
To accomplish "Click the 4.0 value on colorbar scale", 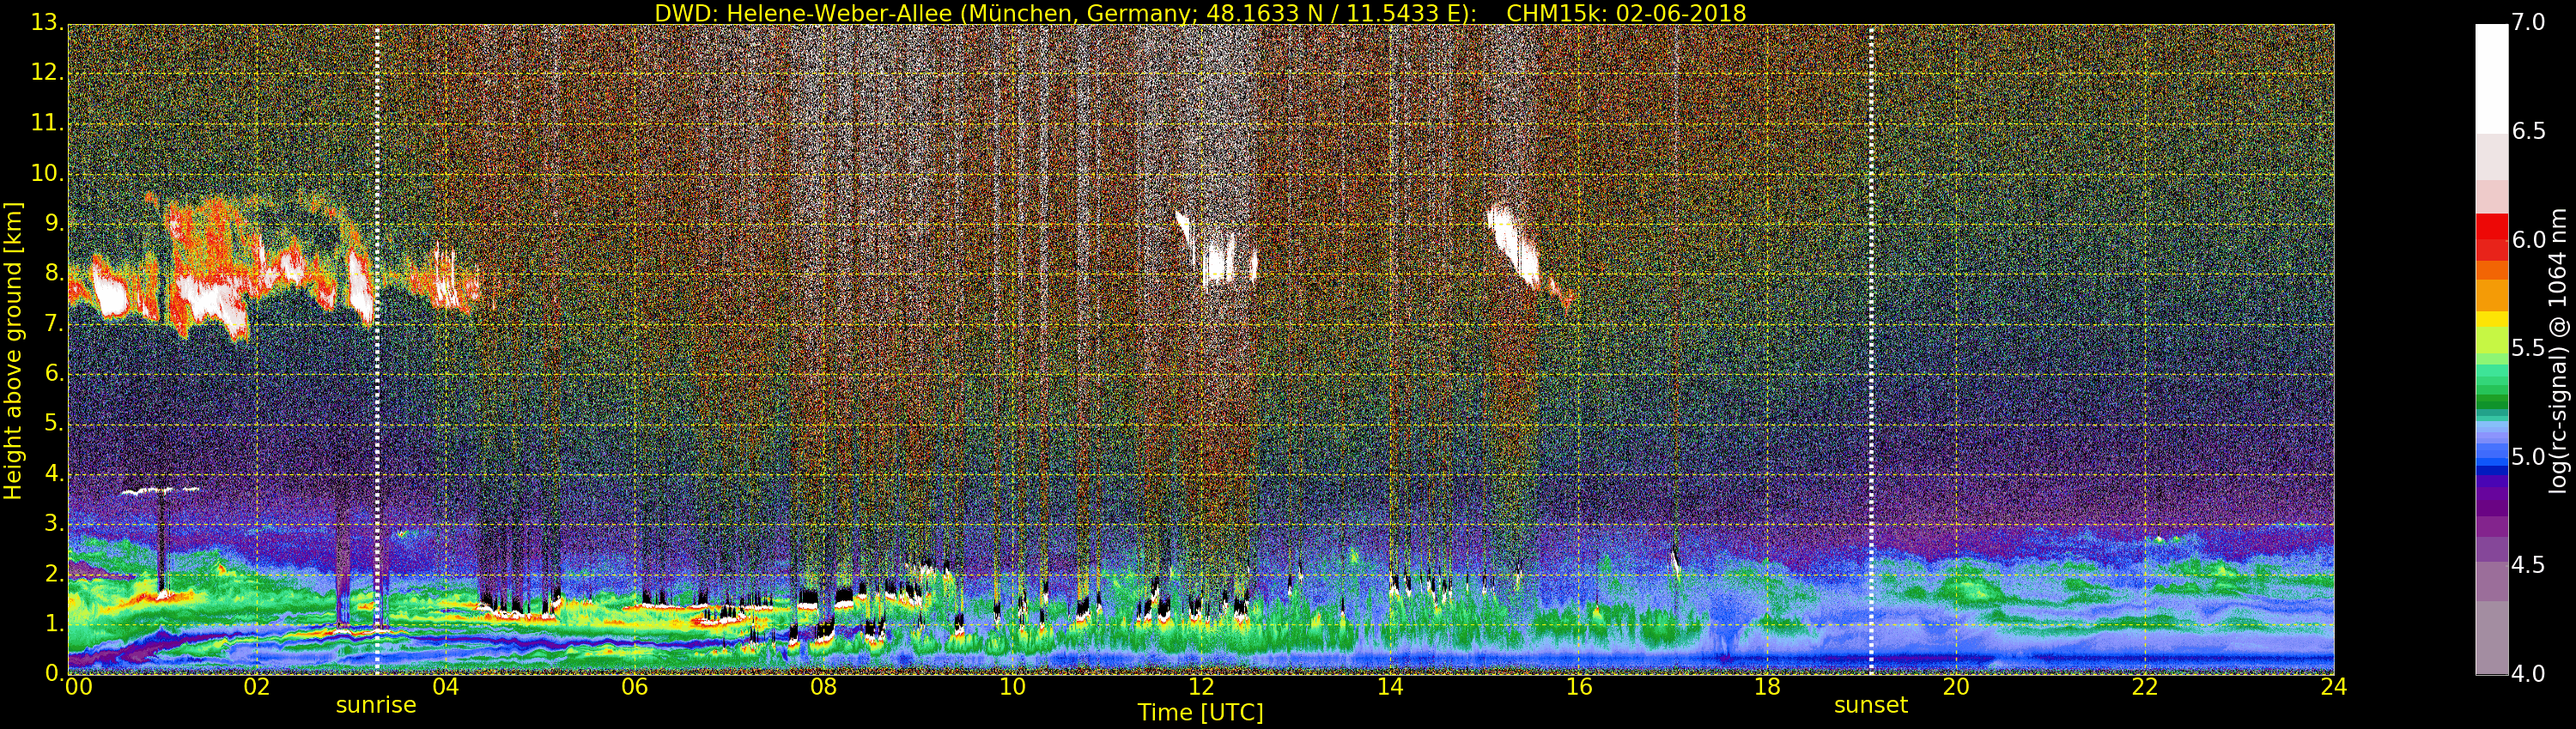I will 2529,674.
